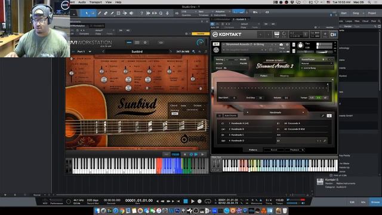The width and height of the screenshot is (382, 215).
Task: Switch to the Pattern tab in Kontakt
Action: coord(264,76)
